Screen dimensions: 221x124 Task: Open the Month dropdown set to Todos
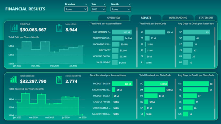point(121,9)
